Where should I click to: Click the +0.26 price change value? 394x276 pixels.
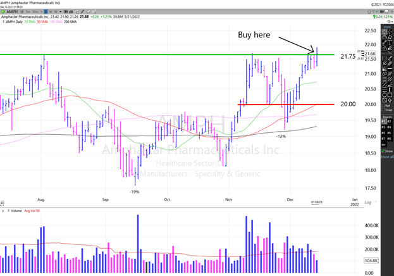coord(94,16)
